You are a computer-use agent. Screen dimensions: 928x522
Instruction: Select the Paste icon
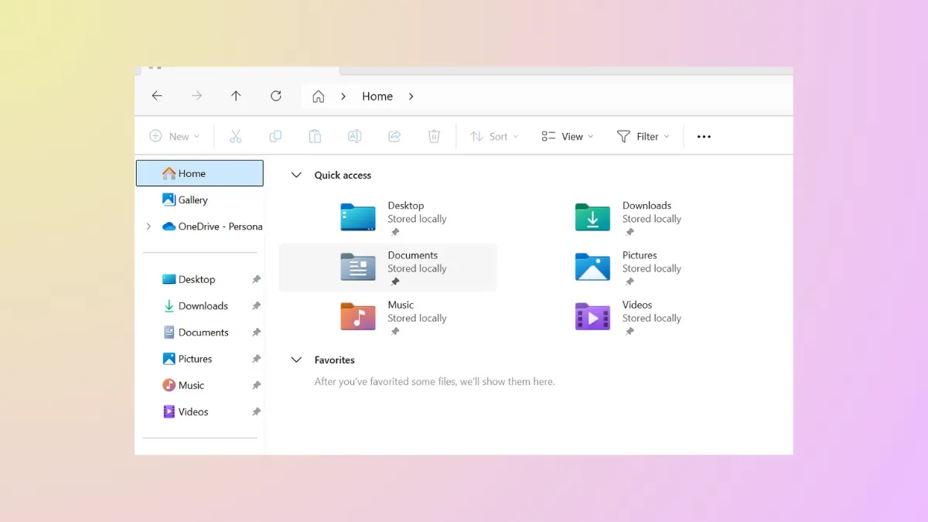315,136
